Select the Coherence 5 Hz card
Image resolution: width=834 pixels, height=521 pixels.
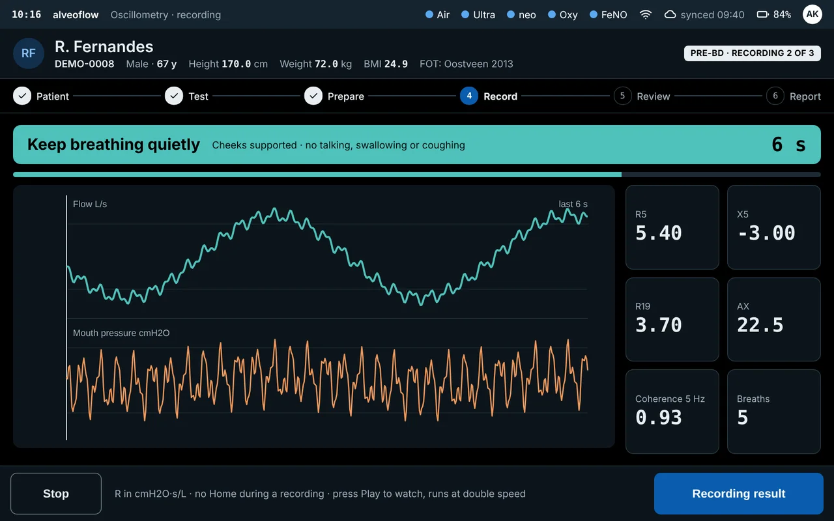672,412
